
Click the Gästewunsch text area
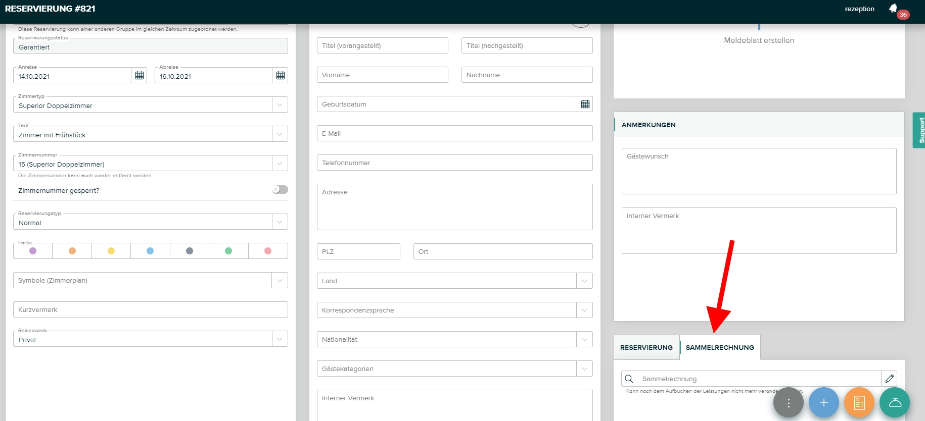pyautogui.click(x=759, y=171)
